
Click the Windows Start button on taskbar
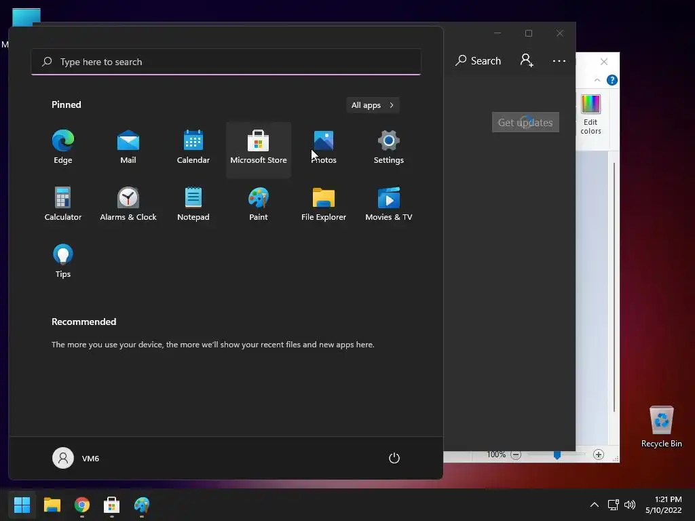pyautogui.click(x=22, y=505)
